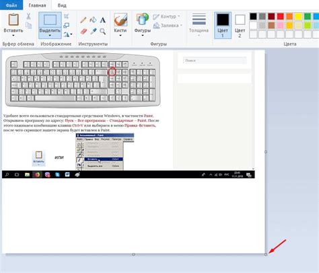Click the Cut scissors icon
Screen dimensions: 319x273
click(x=28, y=16)
